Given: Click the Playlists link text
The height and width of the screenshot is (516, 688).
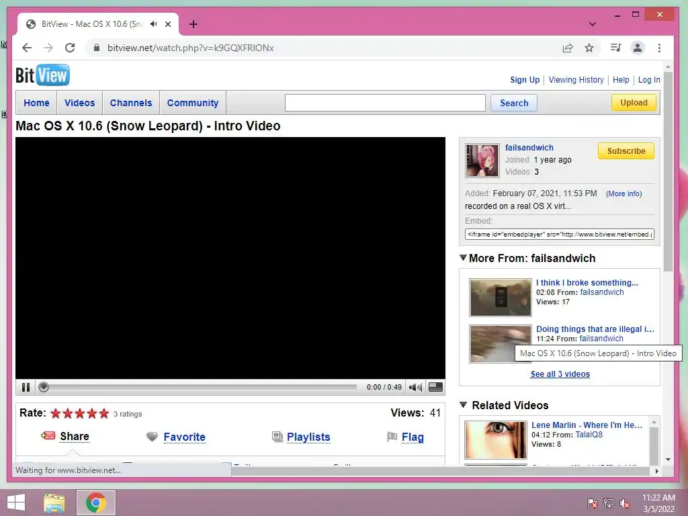Looking at the screenshot, I should (308, 437).
